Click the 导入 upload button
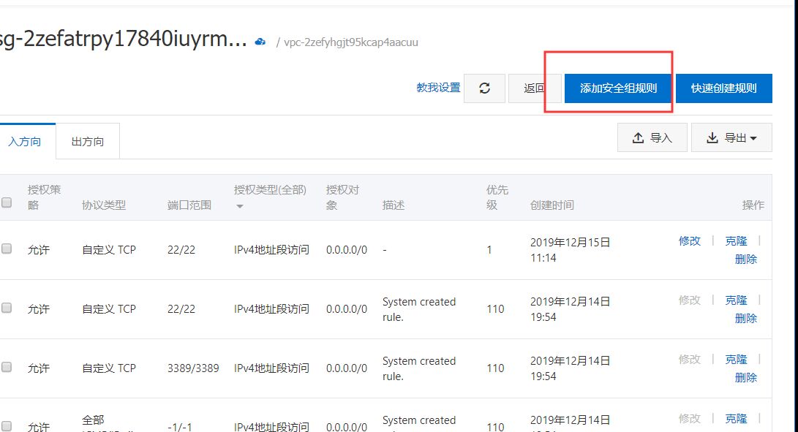798x432 pixels. [652, 137]
